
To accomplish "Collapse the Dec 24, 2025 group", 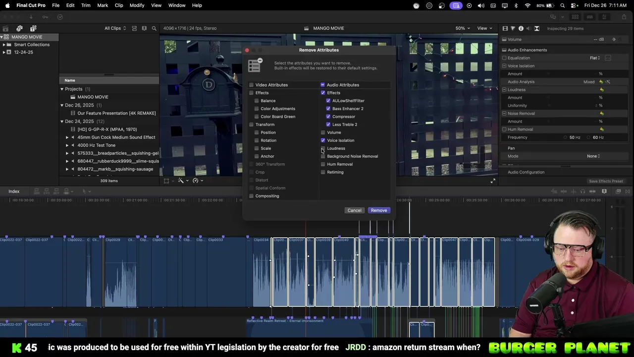I will pos(62,121).
